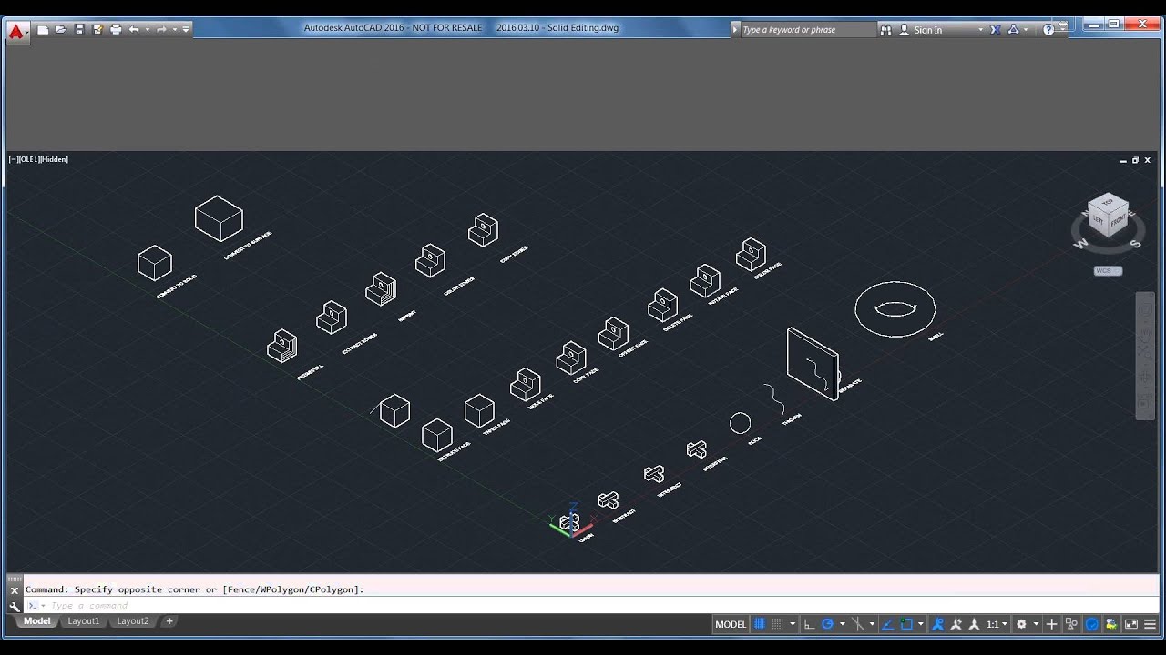Open the Help question mark icon
This screenshot has height=655, width=1166.
pos(1048,29)
